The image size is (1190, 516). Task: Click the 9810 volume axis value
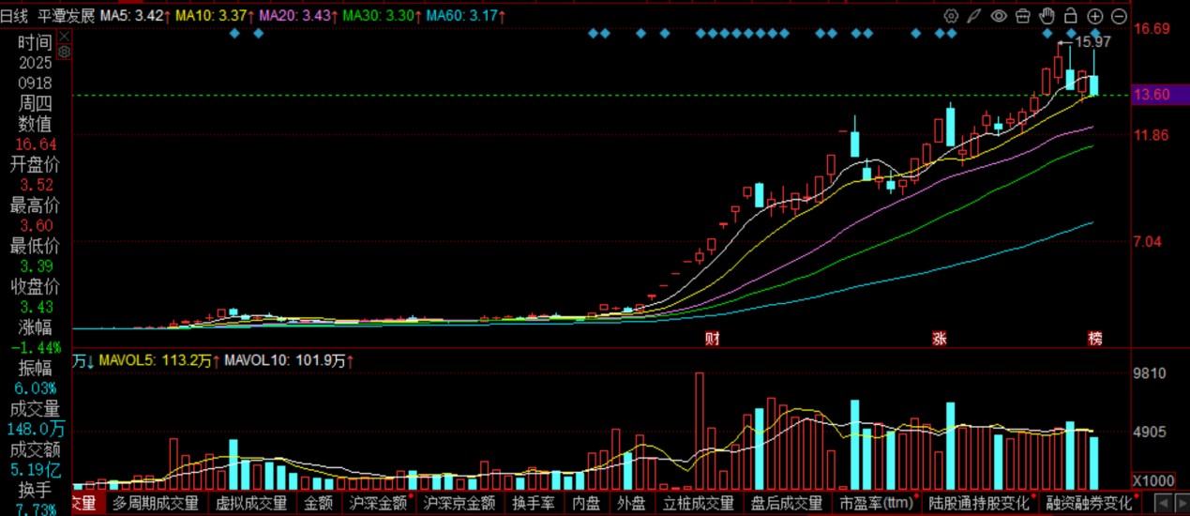pos(1150,373)
